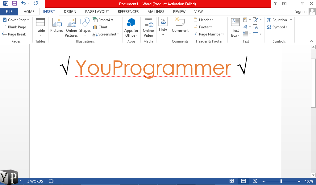The image size is (316, 185).
Task: Open the Equation gallery dropdown arrow
Action: (291, 20)
